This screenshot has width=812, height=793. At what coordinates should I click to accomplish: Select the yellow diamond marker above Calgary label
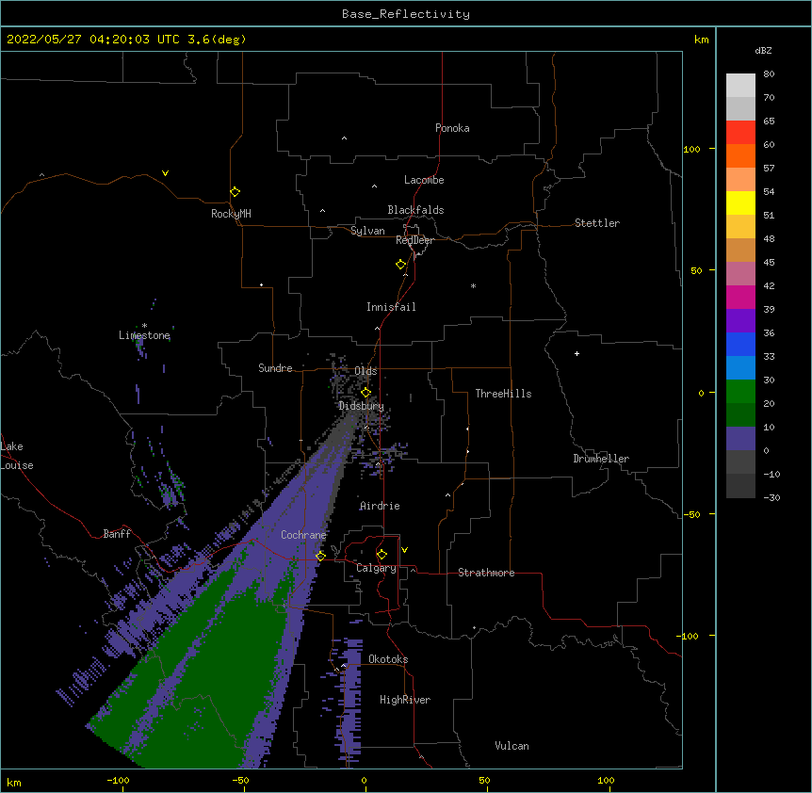(x=382, y=555)
